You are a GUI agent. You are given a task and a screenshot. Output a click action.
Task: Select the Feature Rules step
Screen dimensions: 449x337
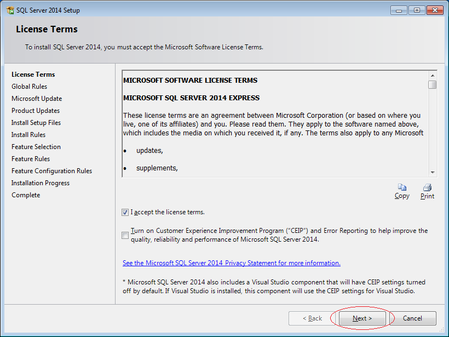(31, 159)
